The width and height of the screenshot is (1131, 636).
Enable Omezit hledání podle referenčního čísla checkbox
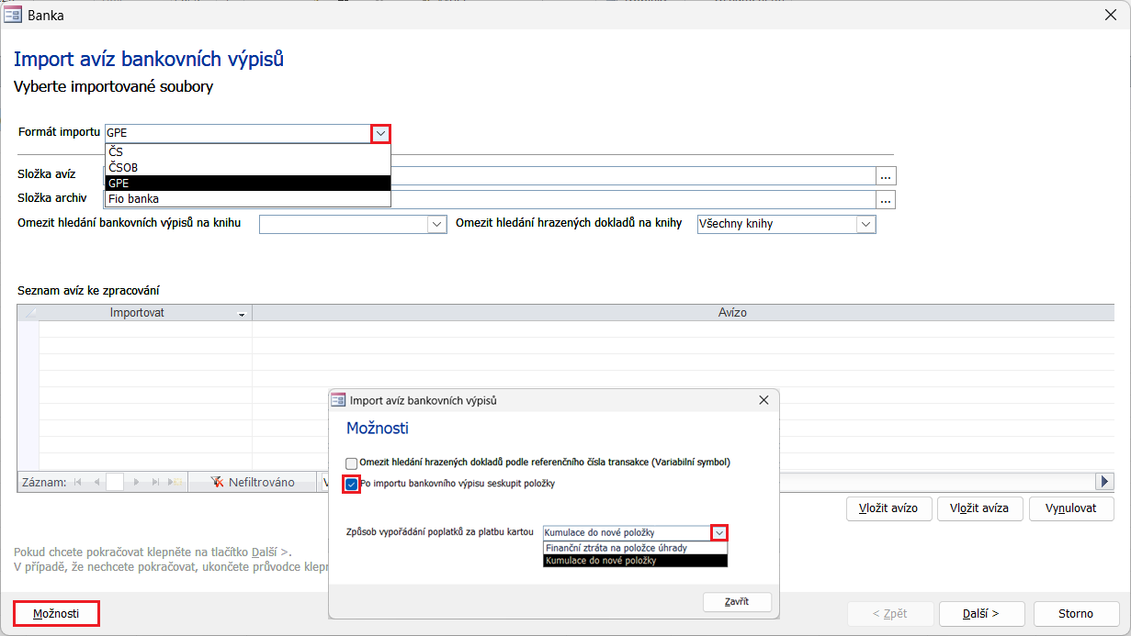352,463
